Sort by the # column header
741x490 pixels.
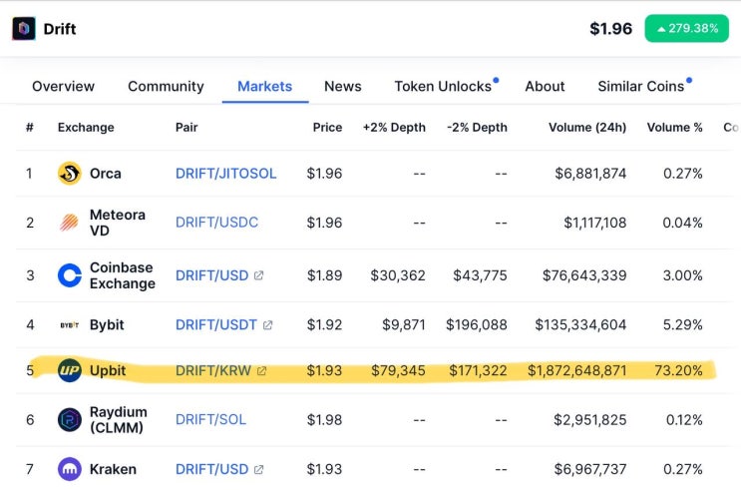coord(30,127)
